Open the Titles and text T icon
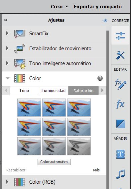Screen dimensions: 131x189 click(x=120, y=154)
